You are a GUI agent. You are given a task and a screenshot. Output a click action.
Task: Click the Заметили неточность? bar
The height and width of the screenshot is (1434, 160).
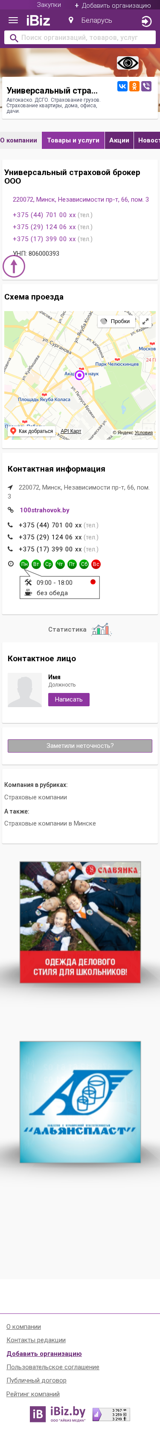(x=80, y=746)
